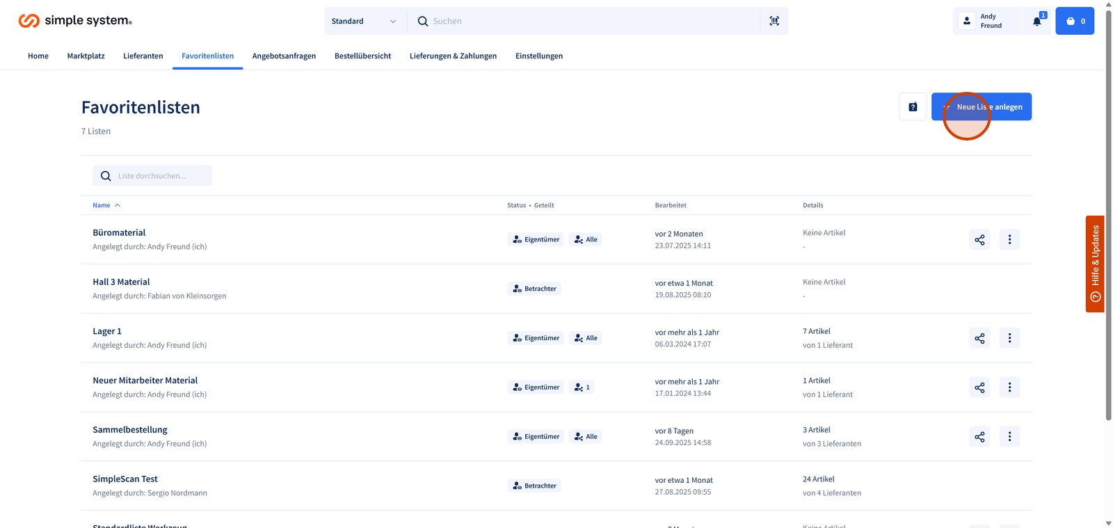Click Neue Liste anlegen button

pyautogui.click(x=981, y=107)
